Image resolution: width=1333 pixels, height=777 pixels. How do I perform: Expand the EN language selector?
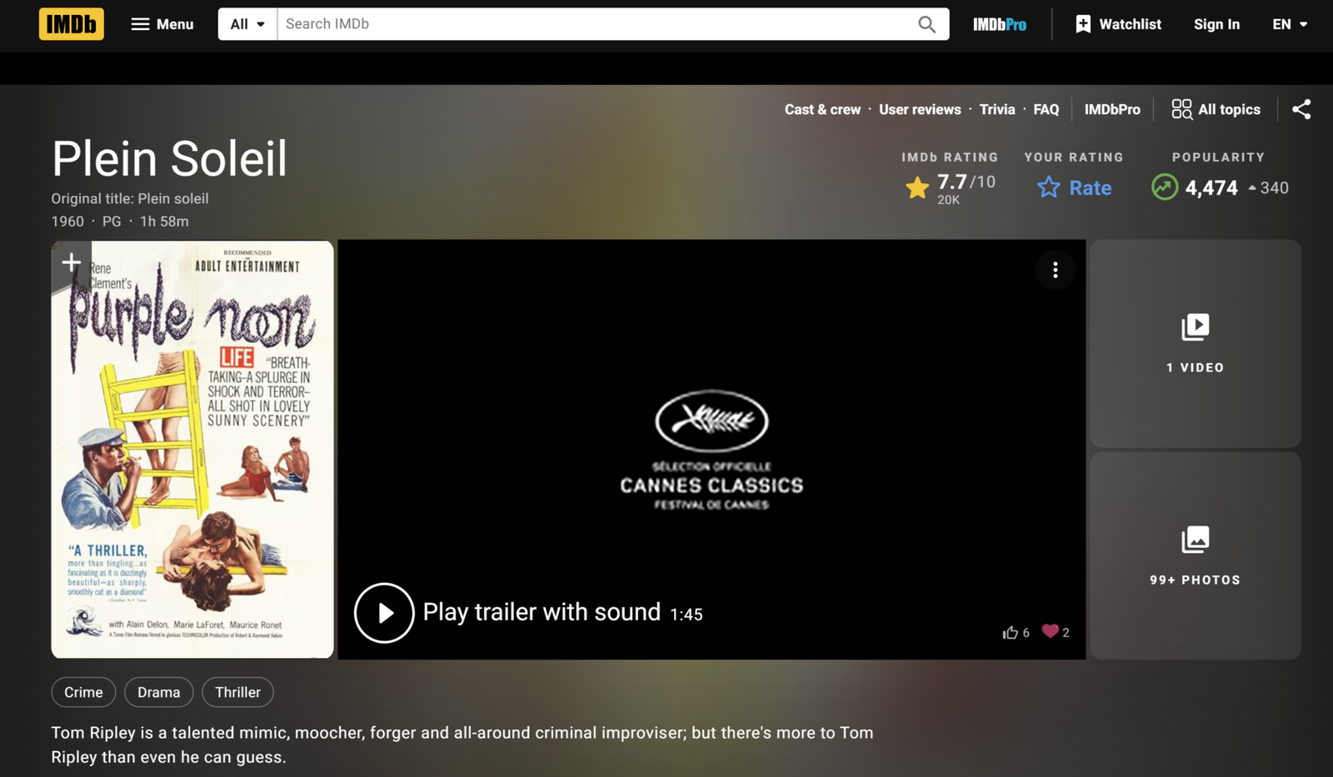(x=1289, y=24)
